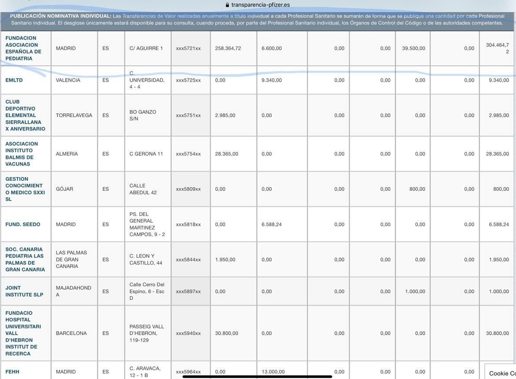
Task: Click the TORRELAVEGA city cell
Action: tap(74, 115)
